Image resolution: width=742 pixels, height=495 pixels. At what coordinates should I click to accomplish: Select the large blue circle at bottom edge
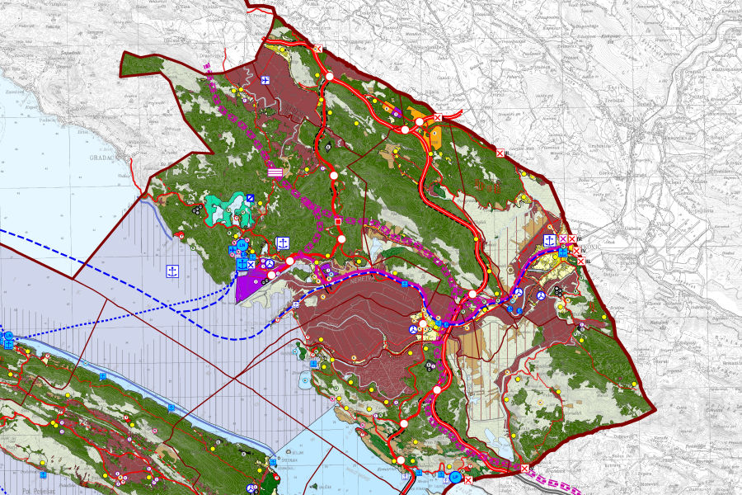[x=454, y=478]
